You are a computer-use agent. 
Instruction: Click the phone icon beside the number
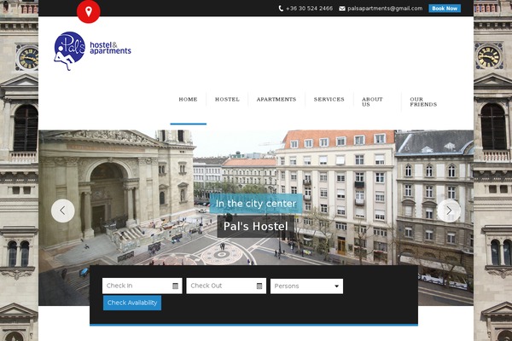tap(281, 9)
